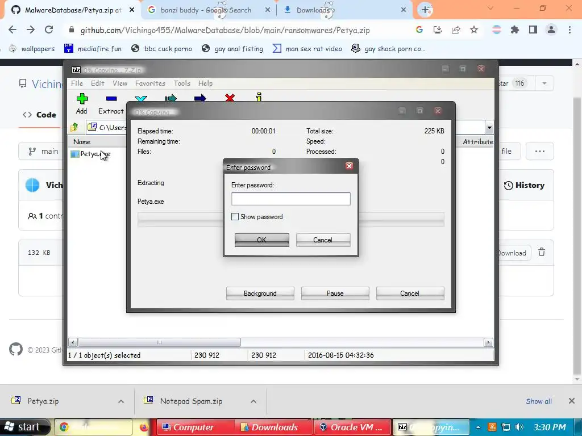Expand Notepad Spam.zip download options chevron
The image size is (582, 436).
point(253,401)
